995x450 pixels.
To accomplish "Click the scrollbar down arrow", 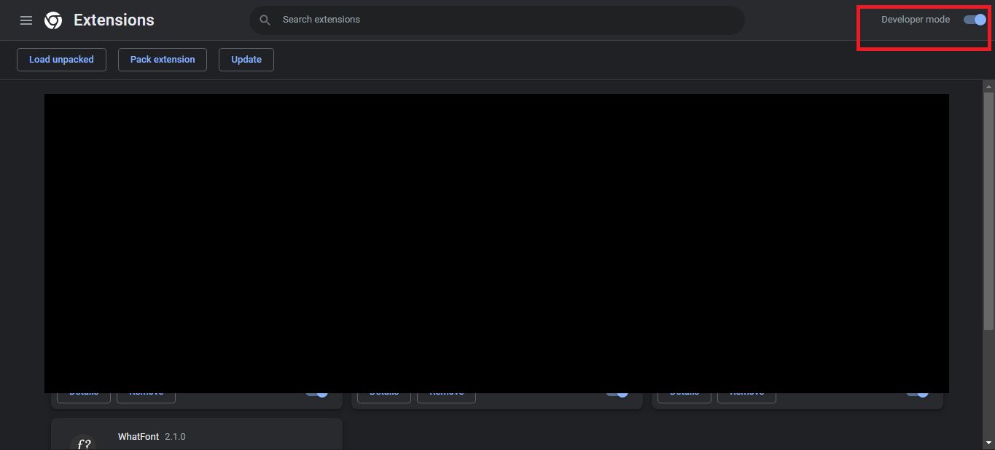I will pos(988,443).
